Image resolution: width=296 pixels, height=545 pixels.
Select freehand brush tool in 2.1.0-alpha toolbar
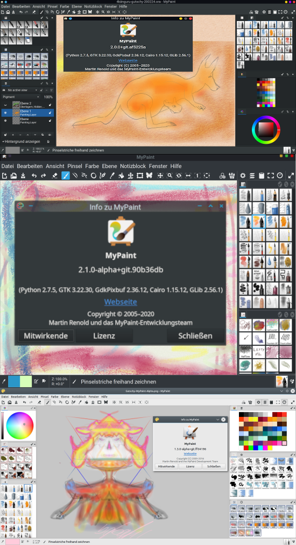click(x=66, y=176)
